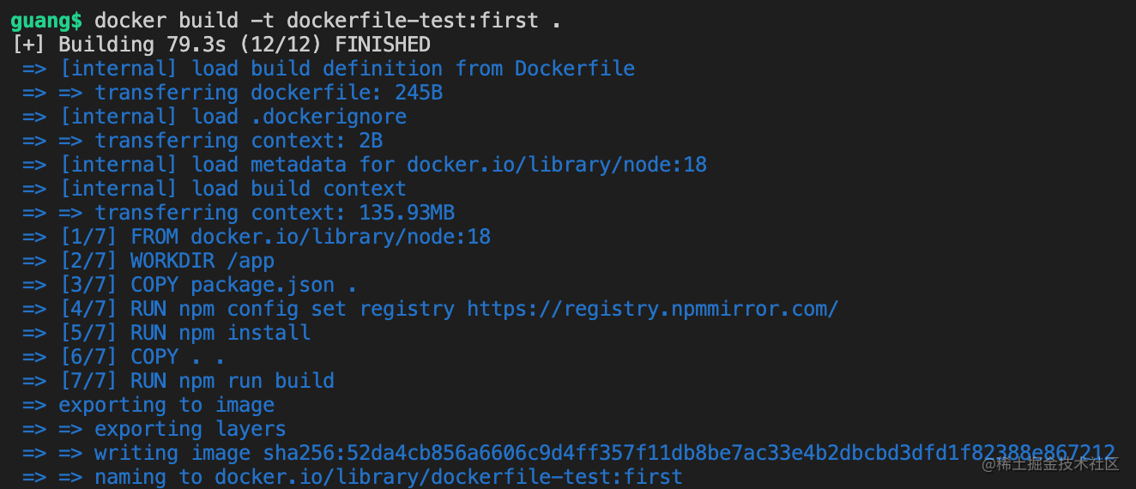Viewport: 1136px width, 489px height.
Task: Click the load build definition from Dockerfile line
Action: (329, 69)
